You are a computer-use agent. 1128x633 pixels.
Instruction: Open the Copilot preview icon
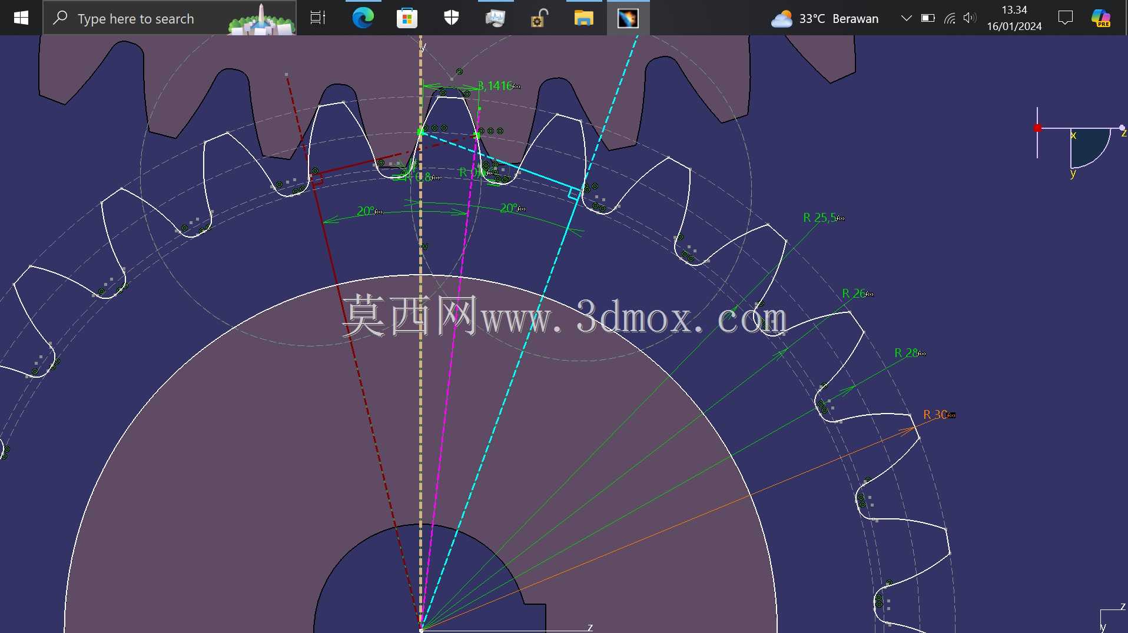click(x=1101, y=18)
